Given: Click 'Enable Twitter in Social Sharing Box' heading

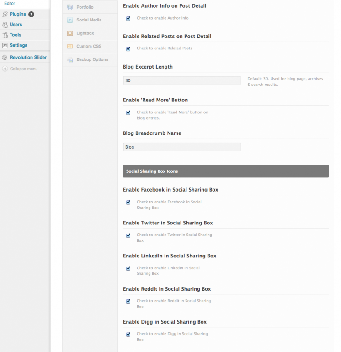Looking at the screenshot, I should [168, 223].
